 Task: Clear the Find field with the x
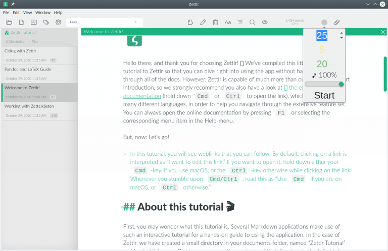click(x=135, y=22)
